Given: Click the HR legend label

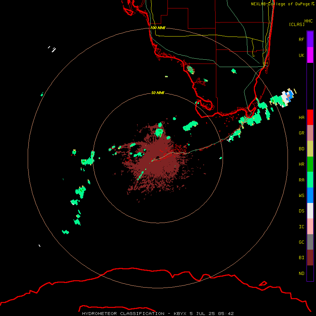Looking at the screenshot, I should pyautogui.click(x=301, y=164).
